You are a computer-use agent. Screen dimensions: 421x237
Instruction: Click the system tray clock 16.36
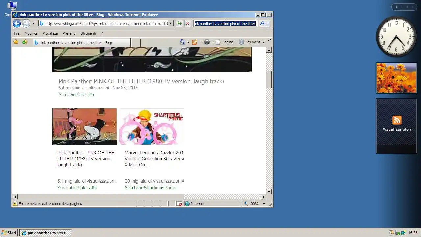click(413, 233)
